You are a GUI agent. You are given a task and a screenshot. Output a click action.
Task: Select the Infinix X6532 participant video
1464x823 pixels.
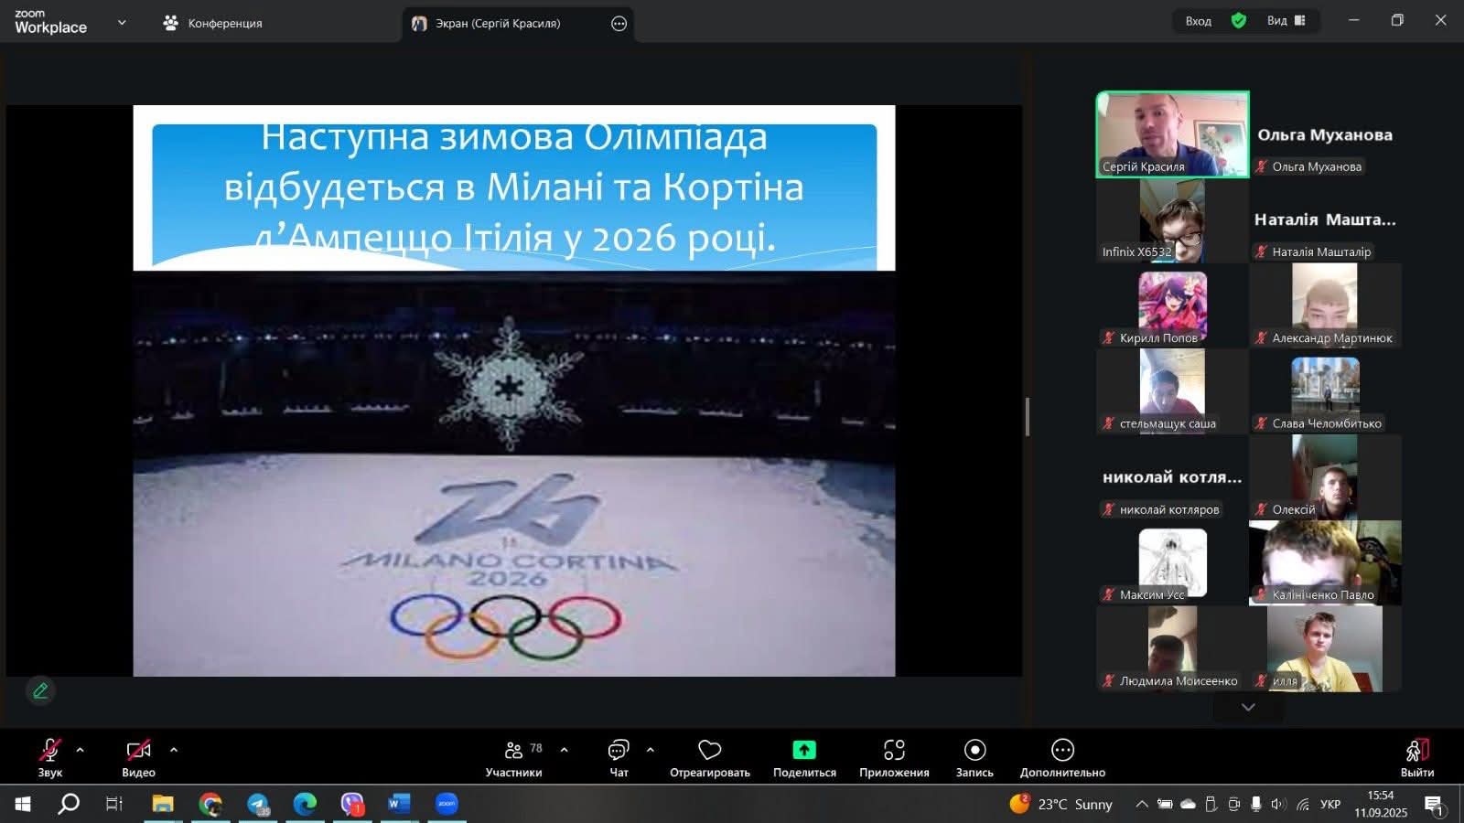pos(1172,220)
